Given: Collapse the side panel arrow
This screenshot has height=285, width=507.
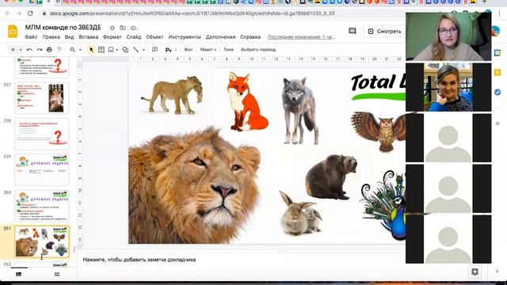Looking at the screenshot, I should (497, 272).
